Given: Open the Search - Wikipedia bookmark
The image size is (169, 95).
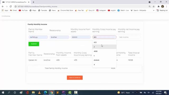Looking at the screenshot, I should (138, 11).
